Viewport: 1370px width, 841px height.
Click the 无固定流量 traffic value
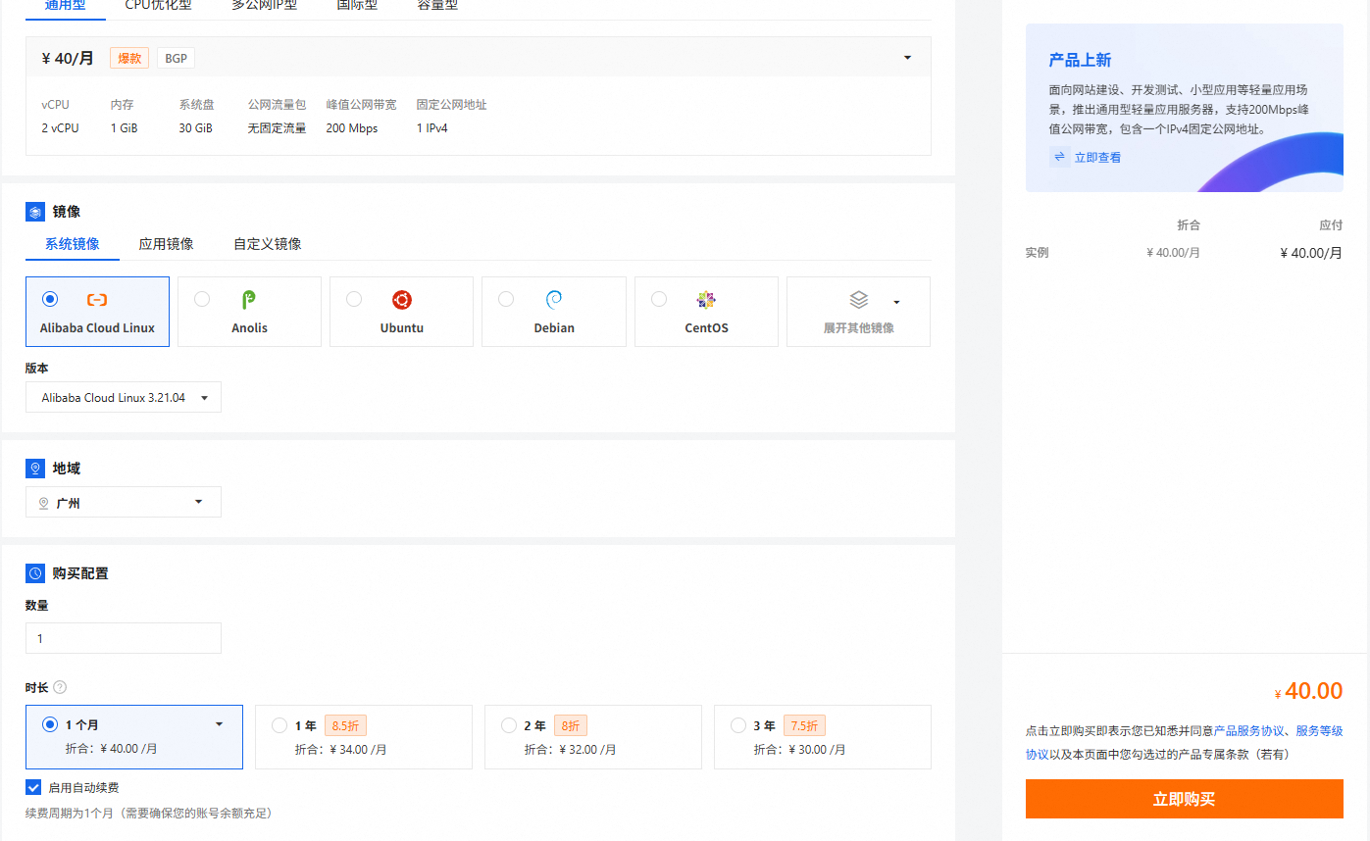tap(277, 128)
